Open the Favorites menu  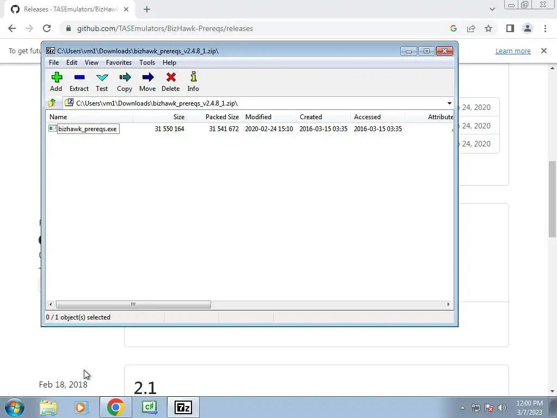119,63
